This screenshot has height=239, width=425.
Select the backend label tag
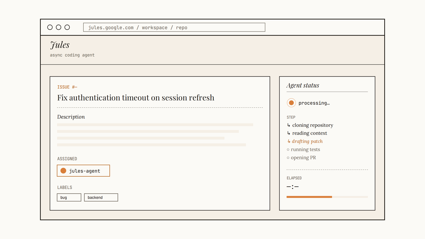(101, 197)
